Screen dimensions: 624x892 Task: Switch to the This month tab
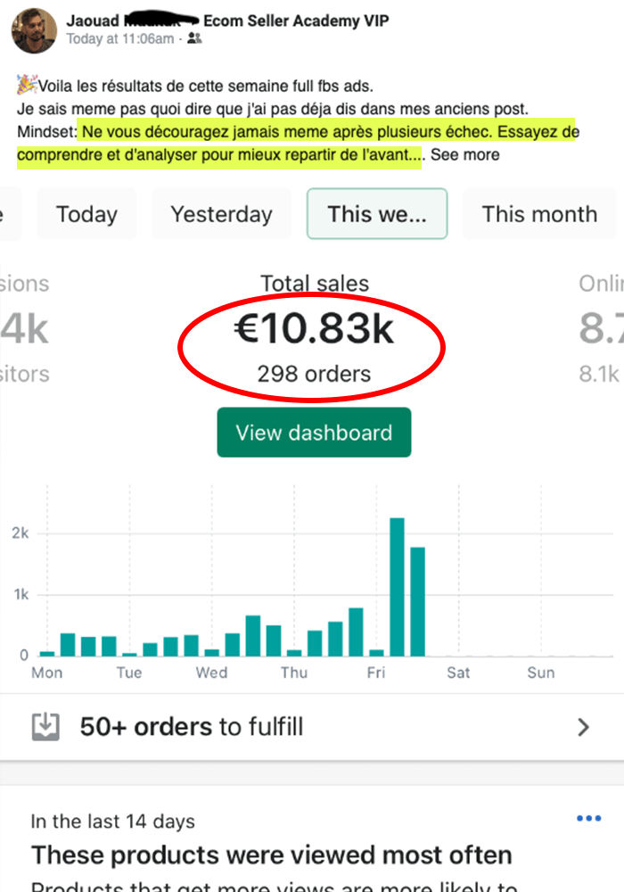tap(539, 214)
